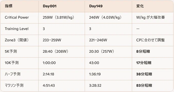
Task: Select the Zone3（閾値）row label
Action: click(17, 40)
